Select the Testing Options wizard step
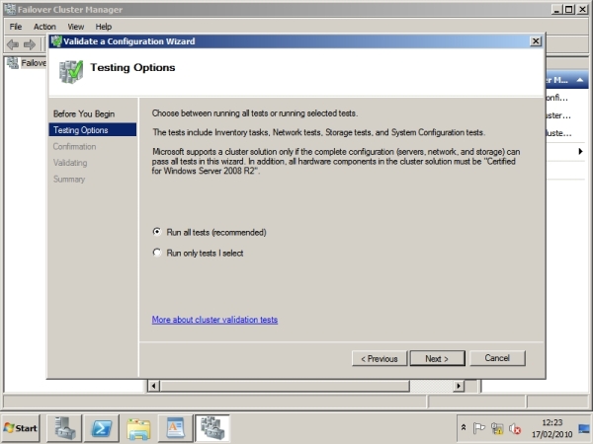593x444 pixels. tap(93, 130)
